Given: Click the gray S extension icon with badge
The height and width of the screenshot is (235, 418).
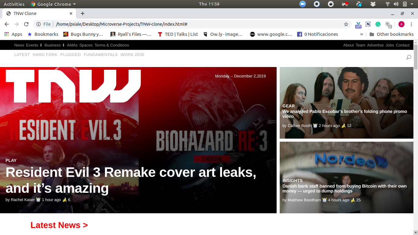Looking at the screenshot, I should [388, 24].
